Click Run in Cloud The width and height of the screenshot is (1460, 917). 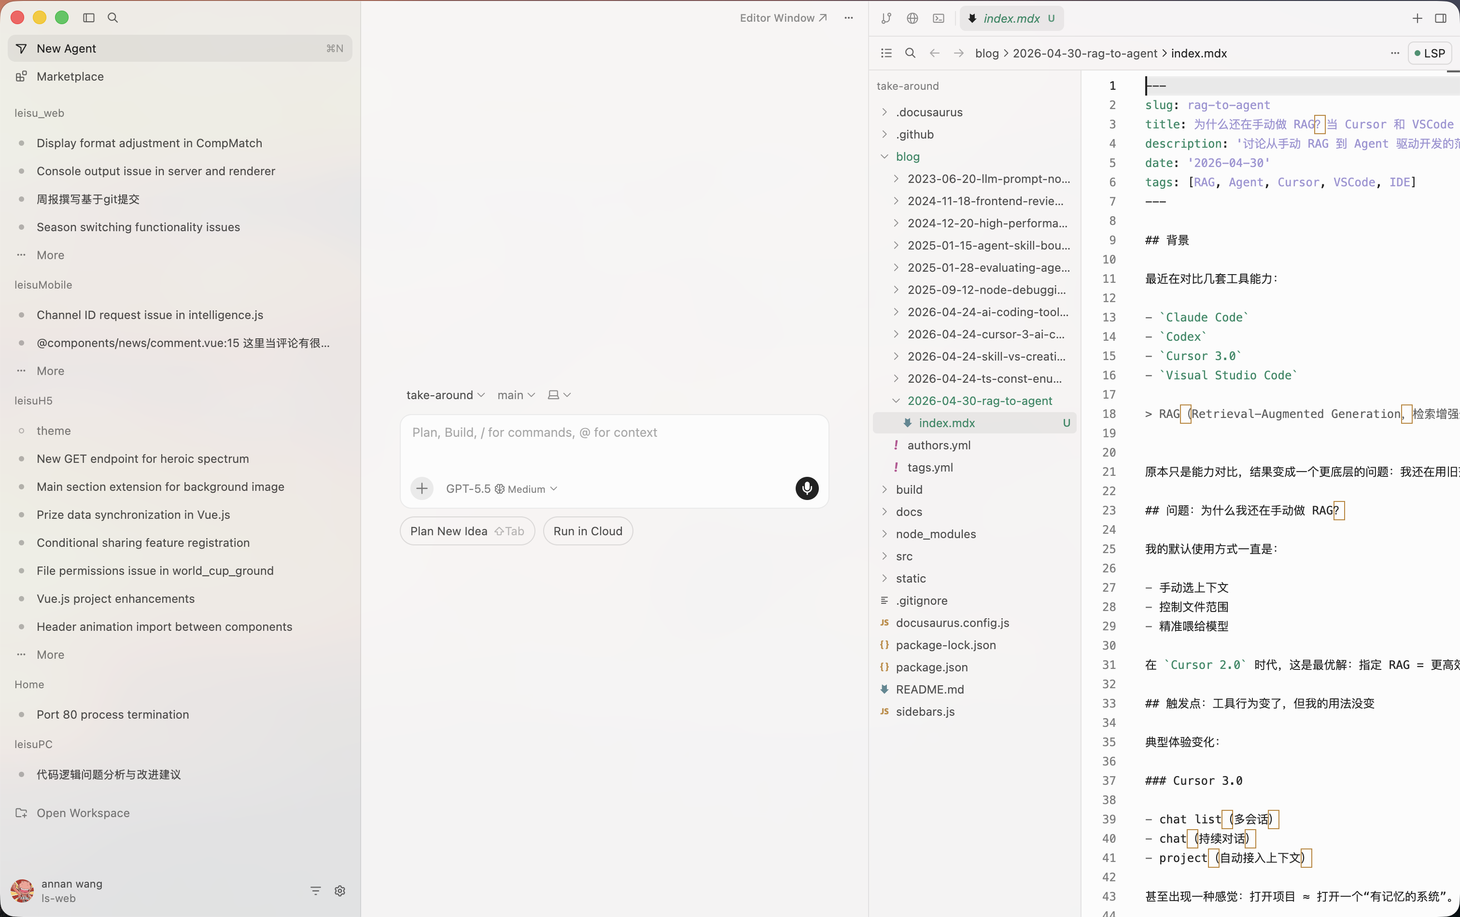(x=588, y=531)
